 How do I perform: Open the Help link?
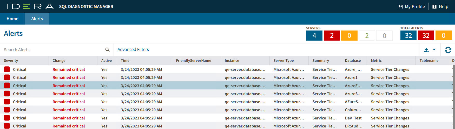click(443, 6)
